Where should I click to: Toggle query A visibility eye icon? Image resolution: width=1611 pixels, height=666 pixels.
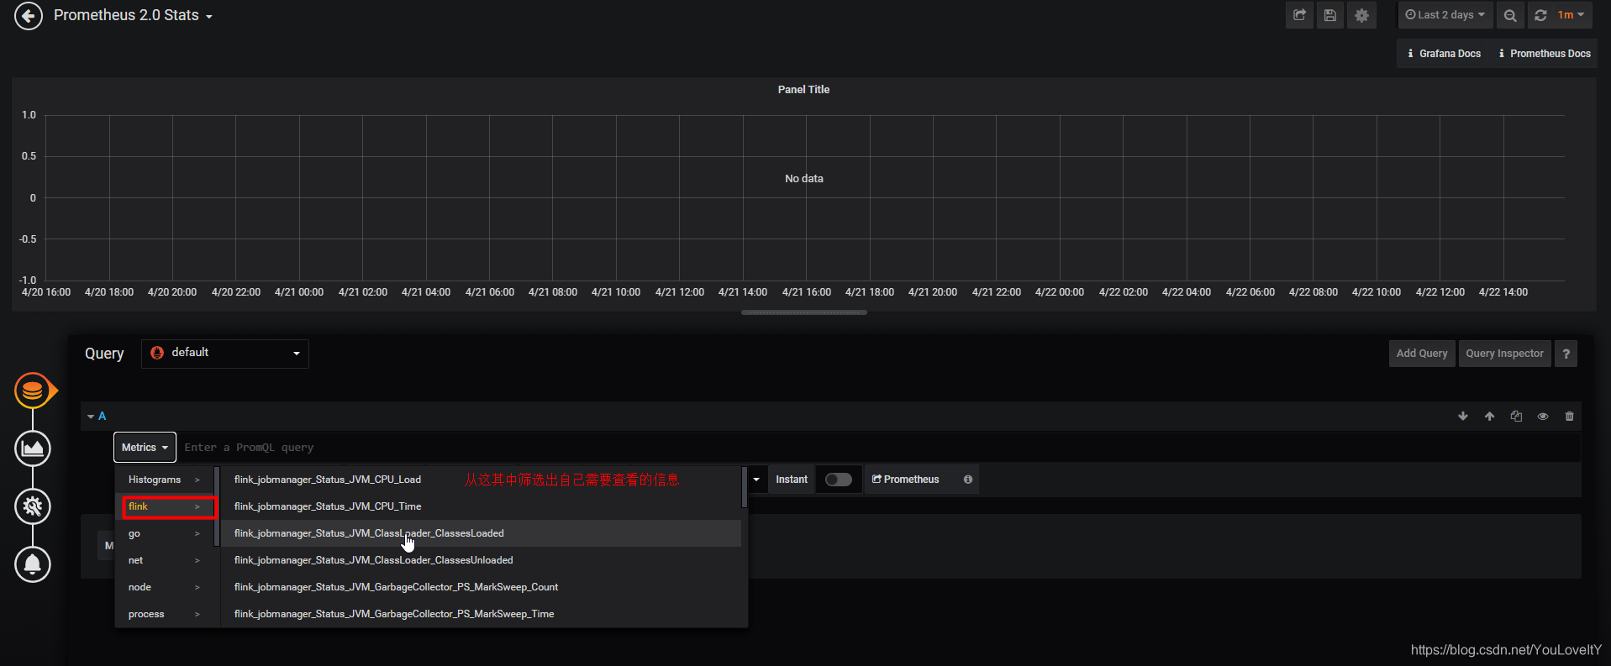1543,417
